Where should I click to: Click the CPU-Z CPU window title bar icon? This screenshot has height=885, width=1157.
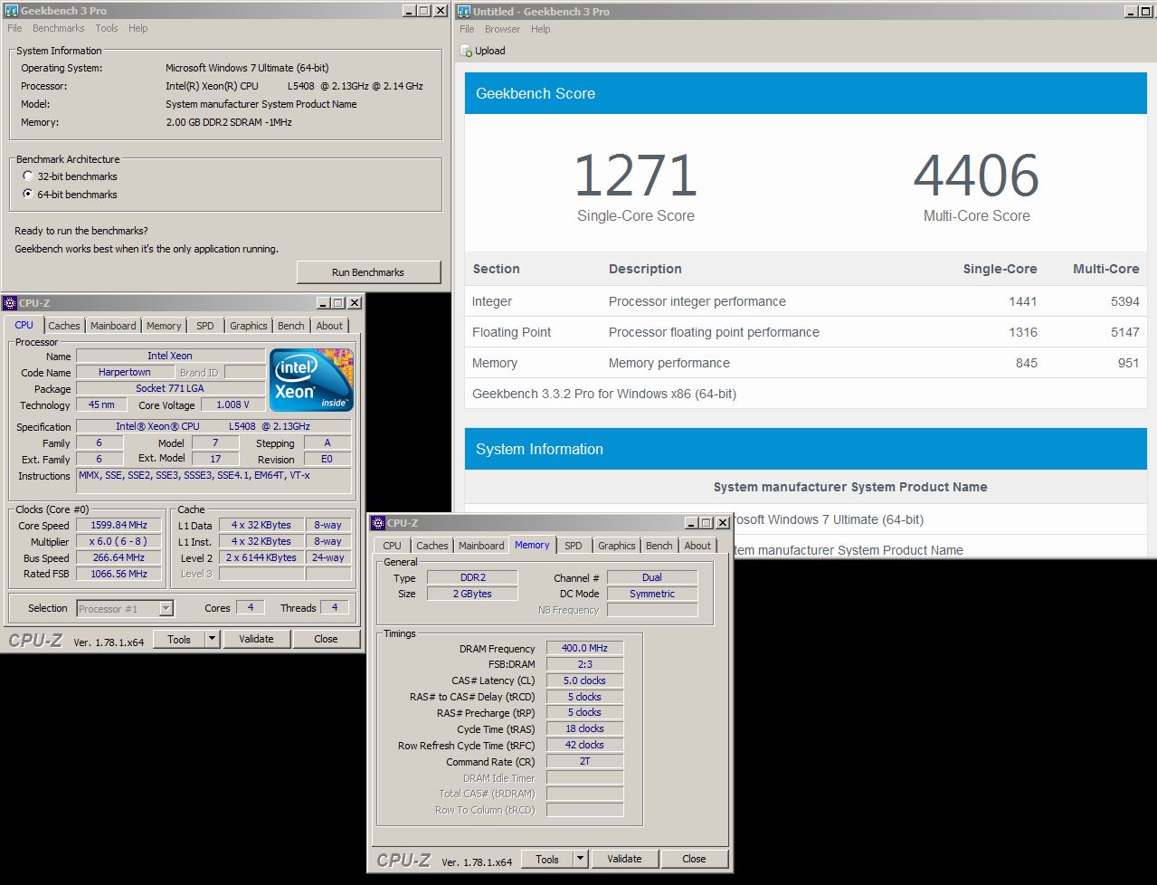pyautogui.click(x=11, y=303)
